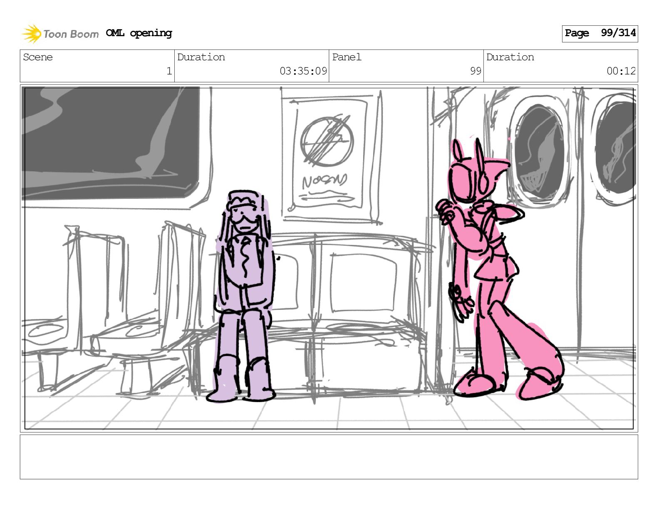Click the Duration label next to Scene
Screen dimensions: 659x509
pos(201,57)
